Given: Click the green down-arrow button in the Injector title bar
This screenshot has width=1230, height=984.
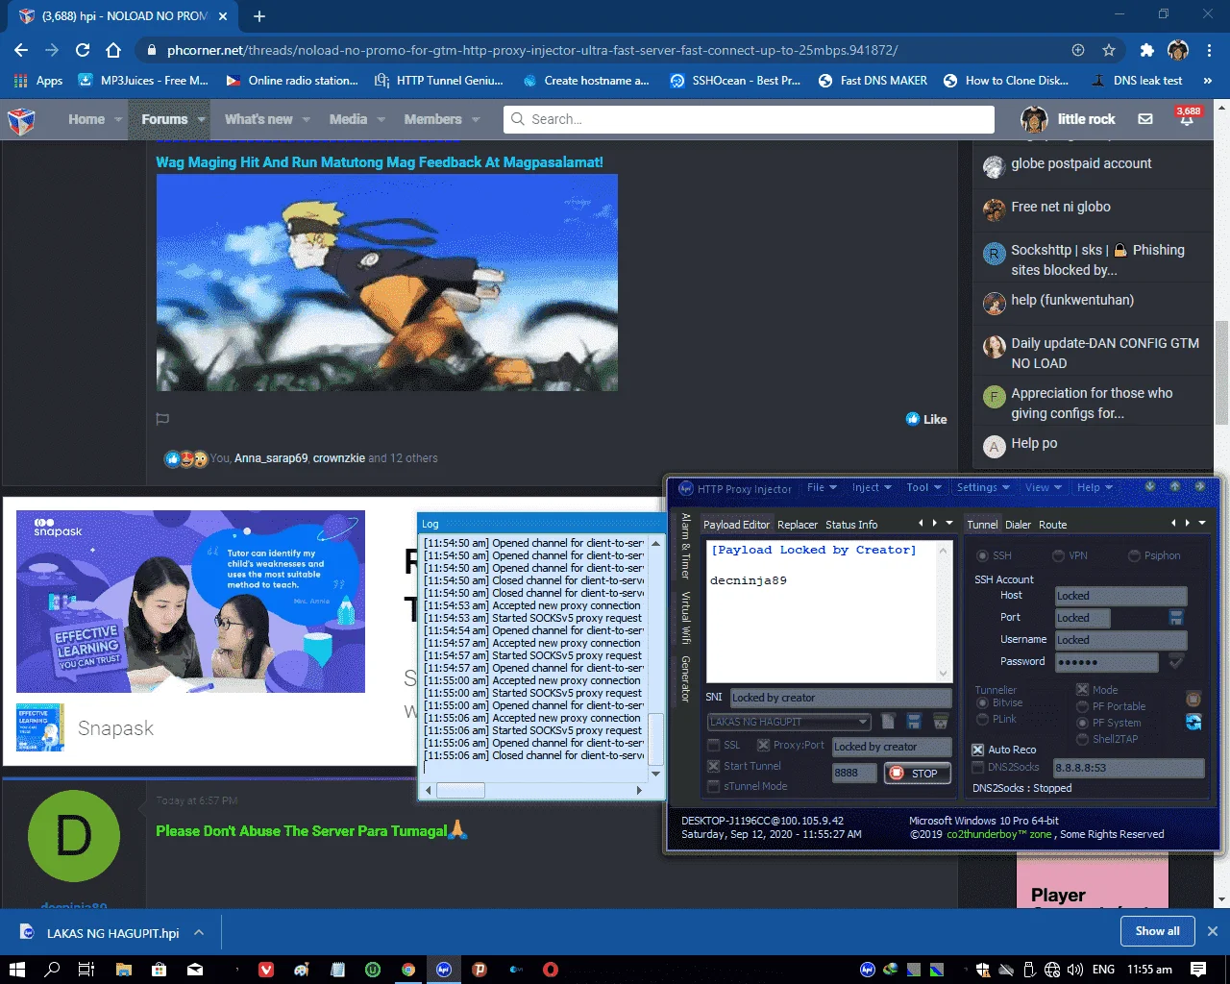Looking at the screenshot, I should [x=1150, y=486].
